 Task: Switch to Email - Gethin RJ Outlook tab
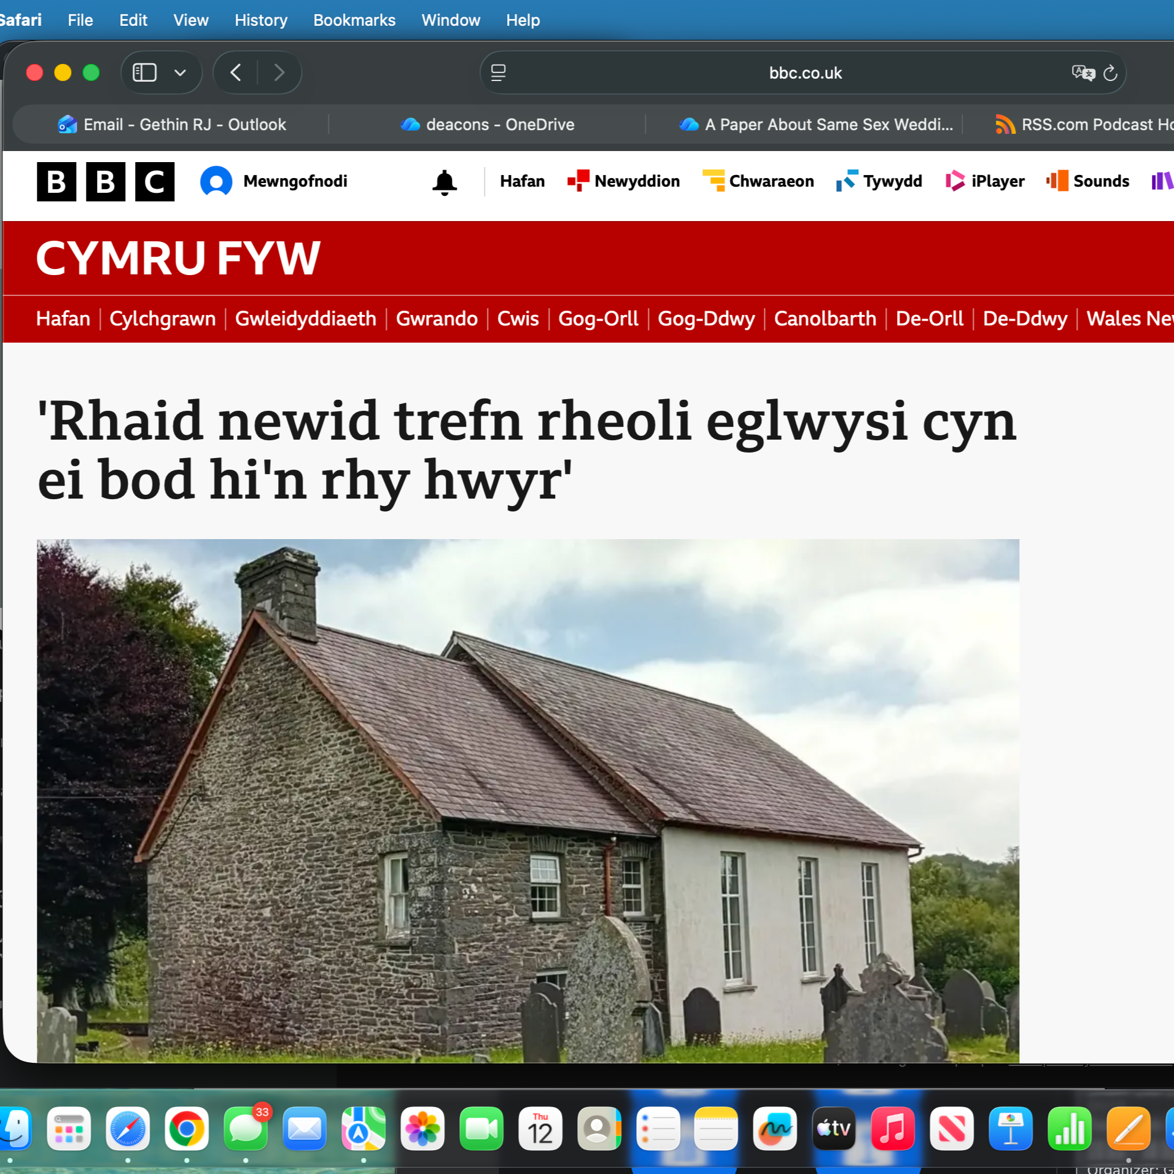pyautogui.click(x=171, y=125)
